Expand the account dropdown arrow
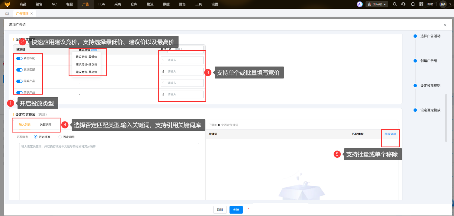This screenshot has height=216, width=454. coord(449,4)
